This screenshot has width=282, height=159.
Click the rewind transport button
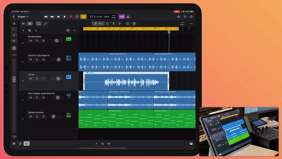coord(46,17)
